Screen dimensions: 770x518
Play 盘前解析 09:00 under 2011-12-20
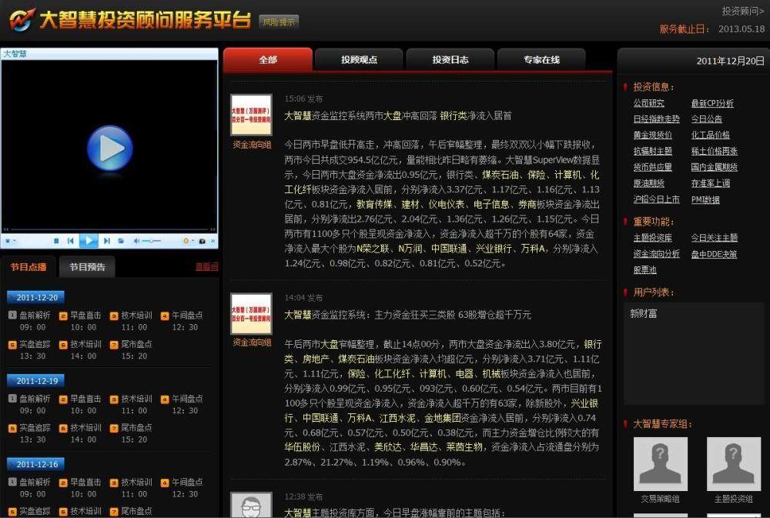coord(29,321)
